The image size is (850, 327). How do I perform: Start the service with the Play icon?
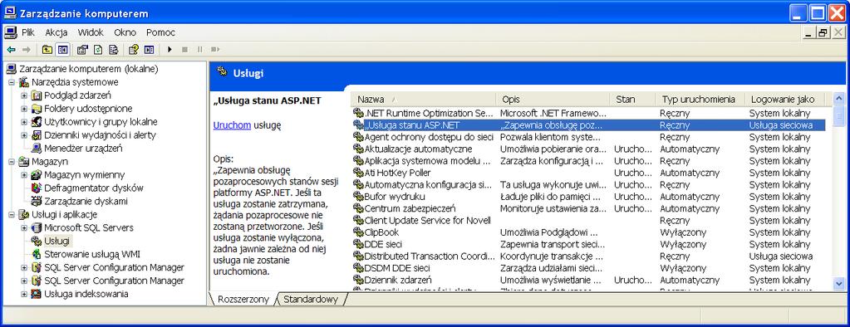(170, 49)
